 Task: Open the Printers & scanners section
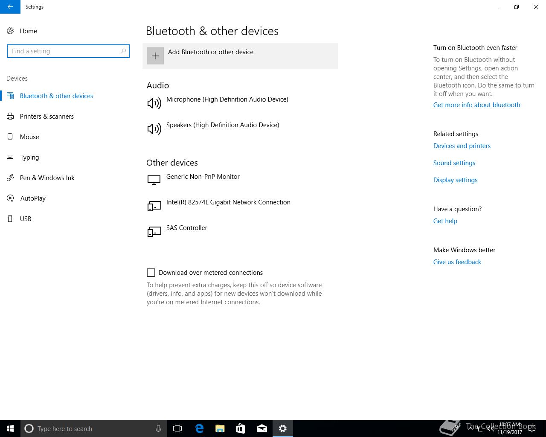coord(47,117)
